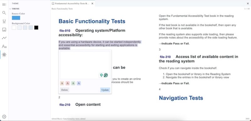
Task: Choose the fourth grayish-blue background swatch
Action: point(31,28)
